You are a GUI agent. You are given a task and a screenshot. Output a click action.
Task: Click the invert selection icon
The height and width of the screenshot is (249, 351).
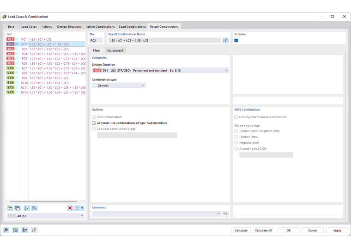click(34, 208)
